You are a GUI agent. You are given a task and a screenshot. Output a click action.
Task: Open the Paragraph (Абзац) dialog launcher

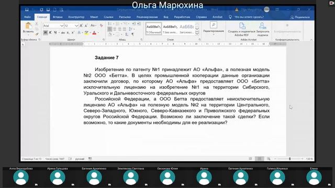(141, 40)
